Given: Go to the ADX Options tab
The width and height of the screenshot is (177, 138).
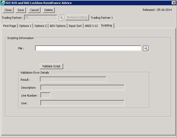Looking at the screenshot, I should [58, 26].
